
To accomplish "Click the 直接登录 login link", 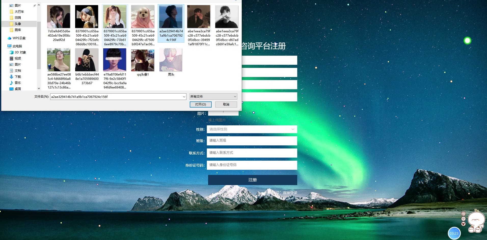I will pos(290,193).
